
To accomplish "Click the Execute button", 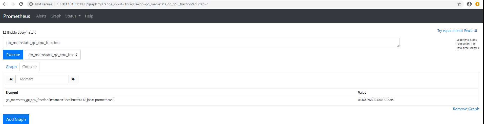I will tap(13, 55).
